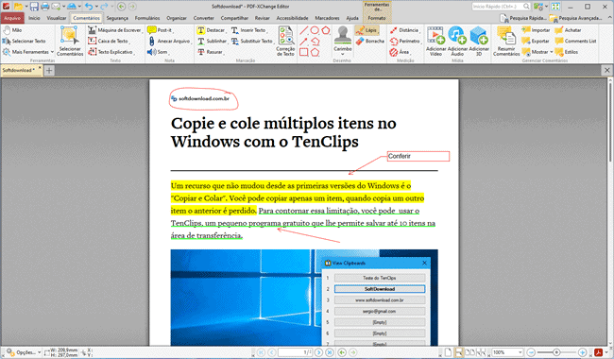Click the Undo arrow
The image size is (614, 359).
pyautogui.click(x=89, y=7)
